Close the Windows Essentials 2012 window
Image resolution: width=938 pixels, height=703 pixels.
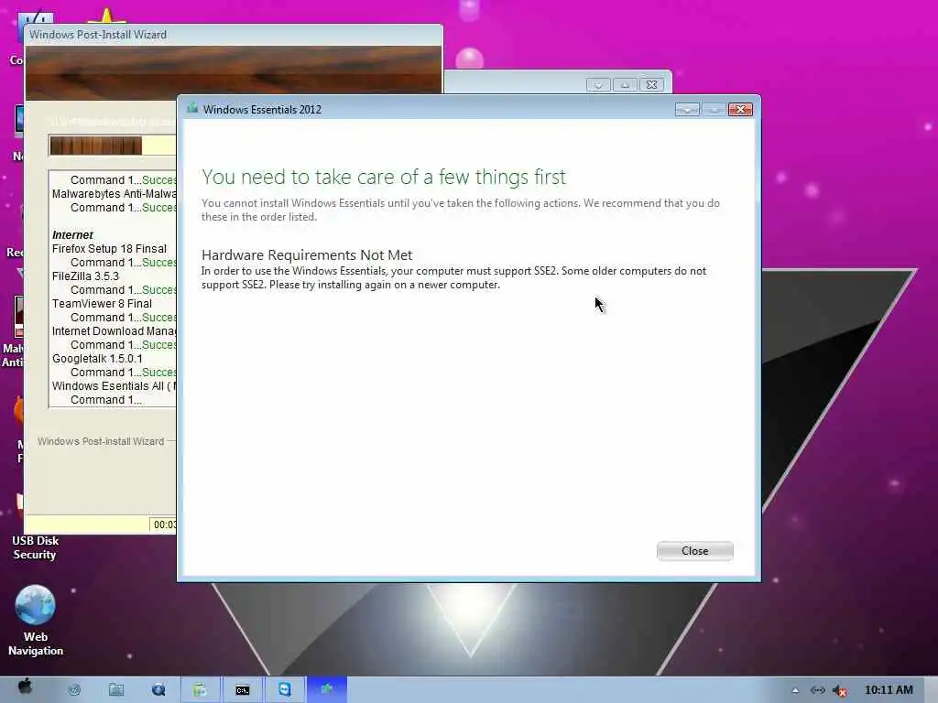point(740,110)
